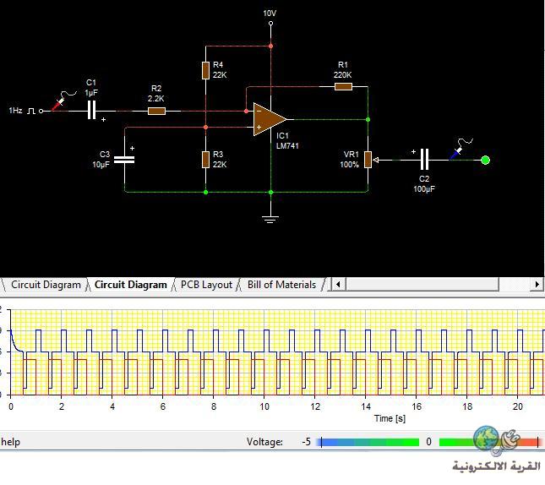Click the C3 10µF label
545x485 pixels.
click(x=101, y=159)
